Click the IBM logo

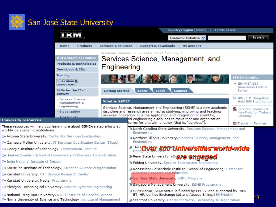71,35
